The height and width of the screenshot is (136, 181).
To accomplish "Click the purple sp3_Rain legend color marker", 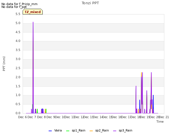I will [115, 131].
